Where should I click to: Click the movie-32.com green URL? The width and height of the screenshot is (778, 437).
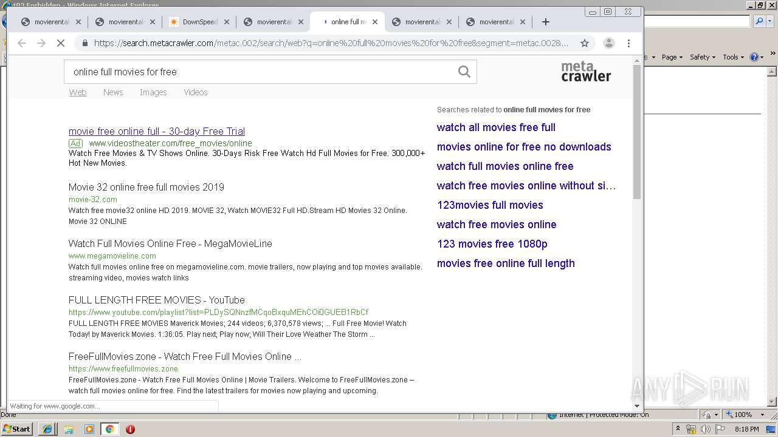pos(93,199)
